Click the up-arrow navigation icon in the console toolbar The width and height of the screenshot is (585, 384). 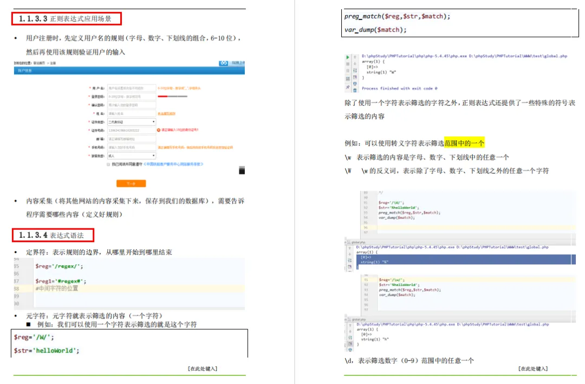pos(355,57)
